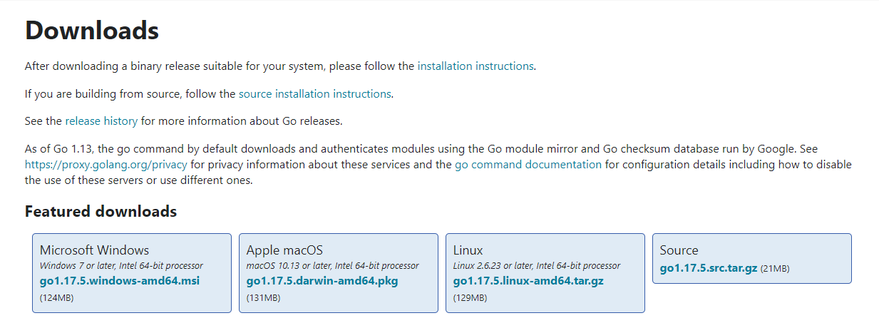Open the source installation instructions link

coord(314,94)
